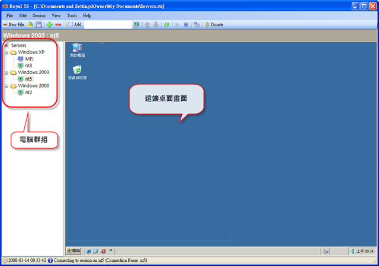Click the remote desktop Start button
Screen dimensions: 379x266
[x=75, y=251]
